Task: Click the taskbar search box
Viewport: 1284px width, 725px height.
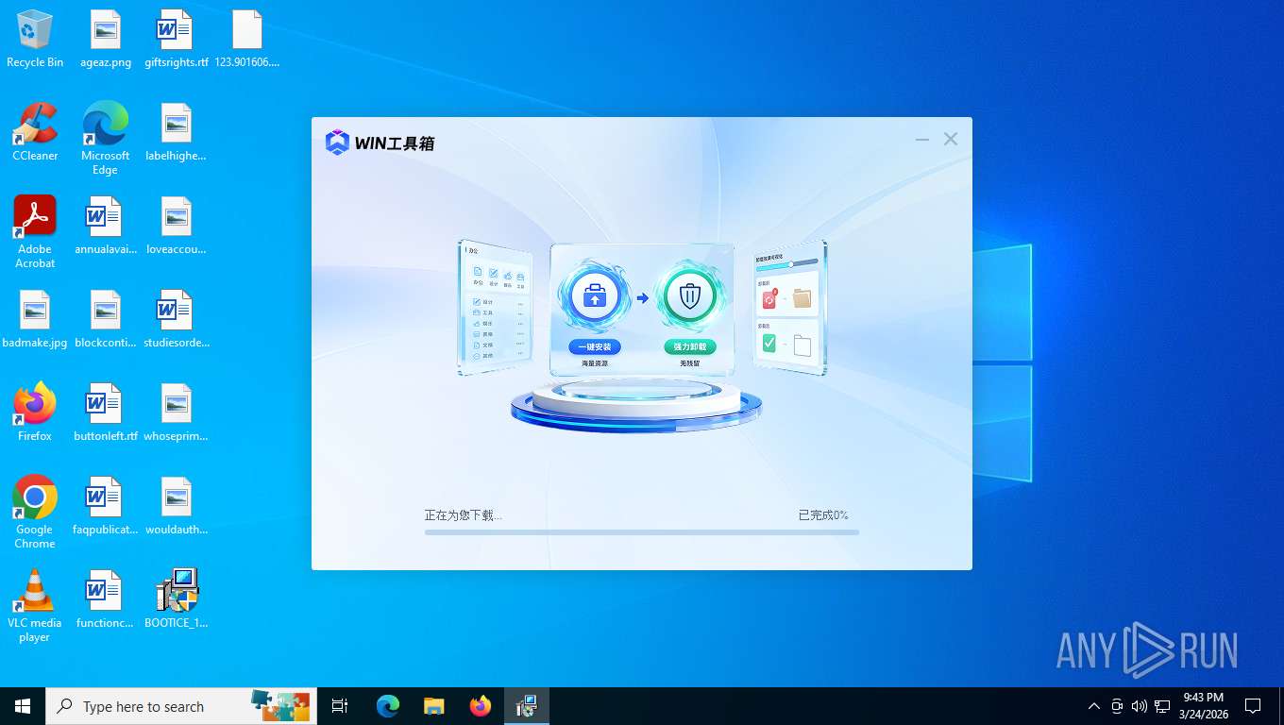Action: pos(181,706)
